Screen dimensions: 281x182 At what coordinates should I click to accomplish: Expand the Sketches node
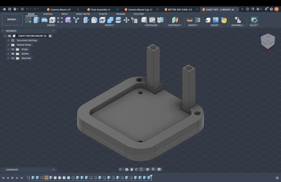coord(8,58)
